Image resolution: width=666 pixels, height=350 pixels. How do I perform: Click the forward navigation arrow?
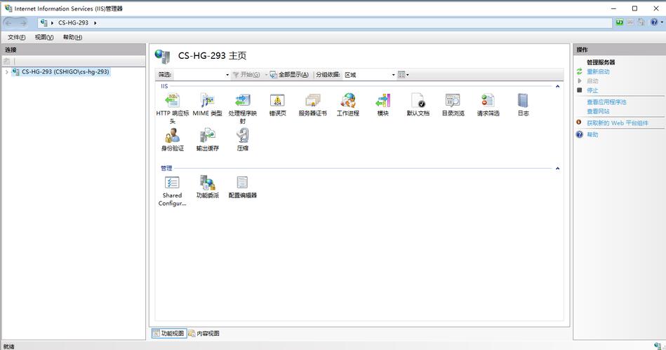23,23
